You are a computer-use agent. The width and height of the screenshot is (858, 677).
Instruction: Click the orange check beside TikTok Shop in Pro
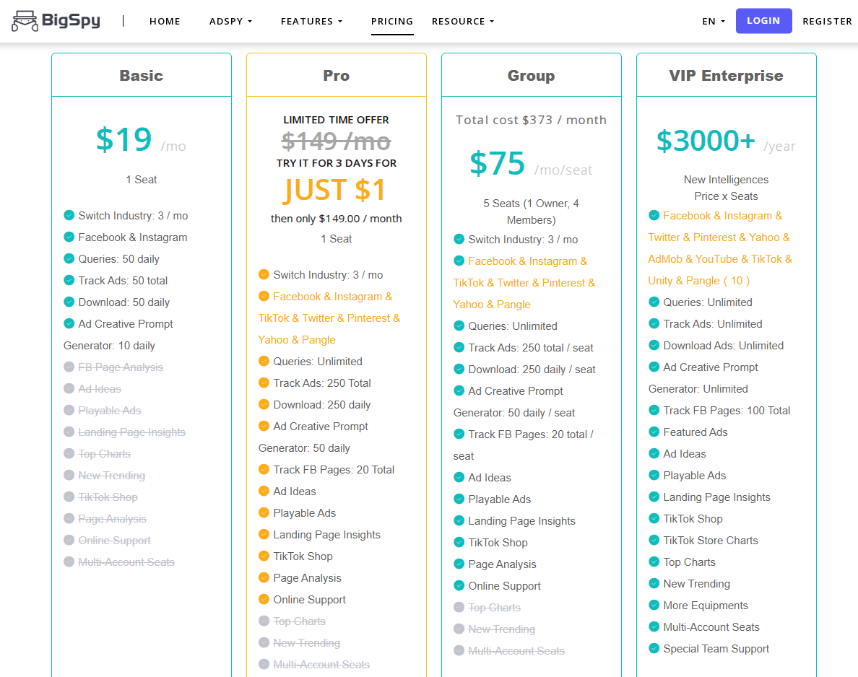click(264, 556)
